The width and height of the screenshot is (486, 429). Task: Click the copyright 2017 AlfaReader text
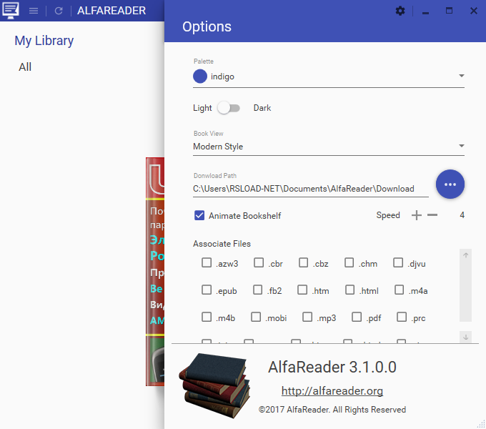pyautogui.click(x=332, y=410)
